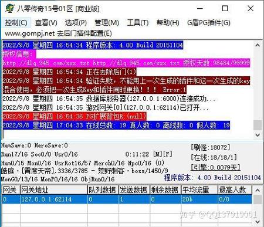Viewport: 264px width, 227px height.
Task: Open the 查看(V) menu
Action: point(46,23)
